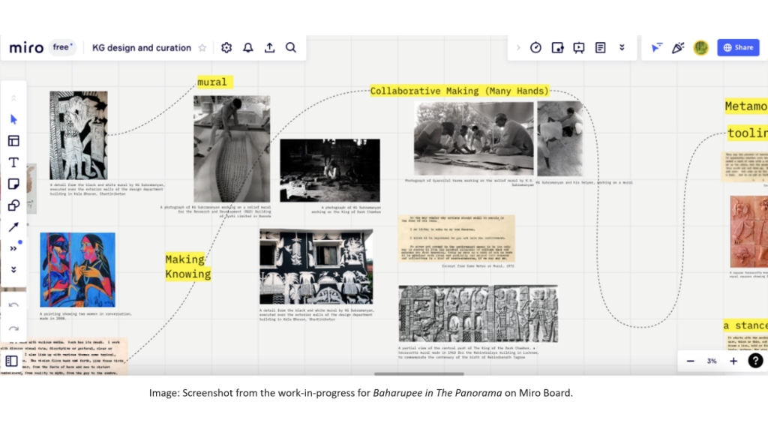Expand the collapsed top toolbar chevron

tap(517, 47)
